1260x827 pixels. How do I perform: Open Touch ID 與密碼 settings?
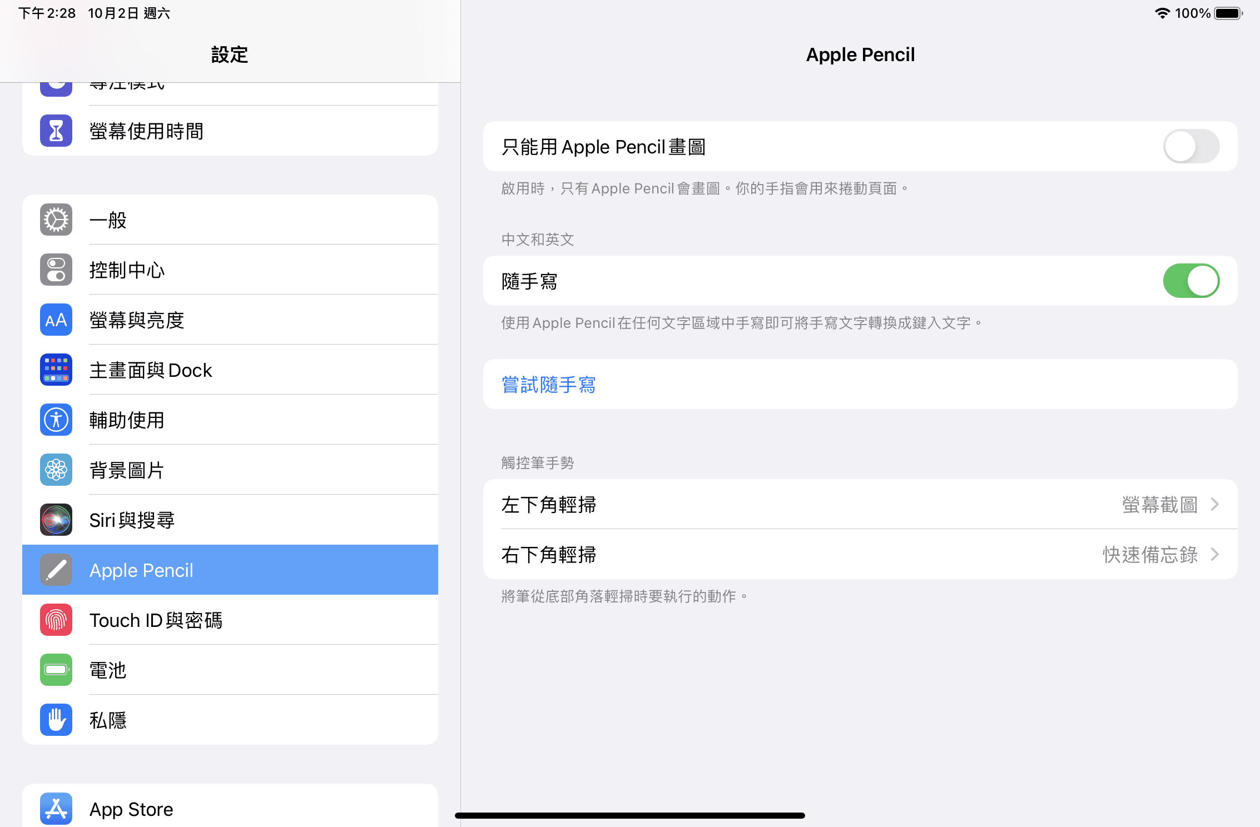point(230,620)
